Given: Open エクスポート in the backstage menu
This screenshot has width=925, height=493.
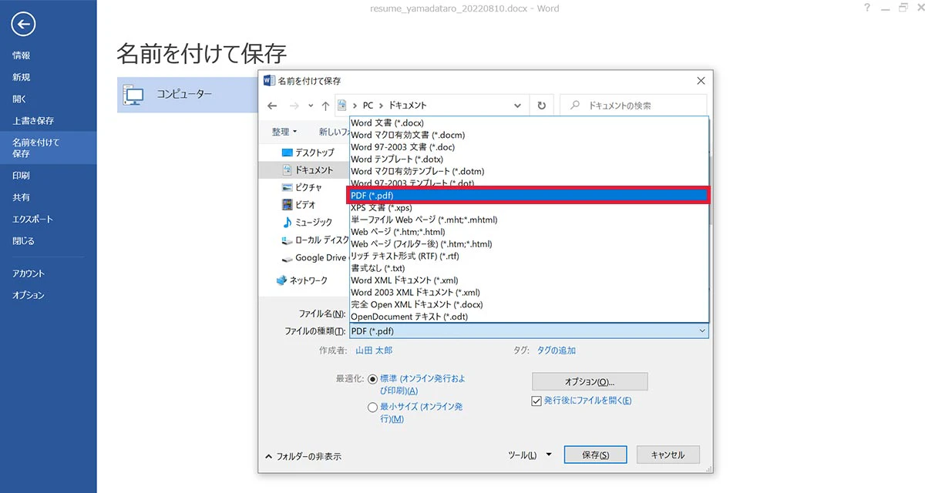Looking at the screenshot, I should [x=33, y=219].
